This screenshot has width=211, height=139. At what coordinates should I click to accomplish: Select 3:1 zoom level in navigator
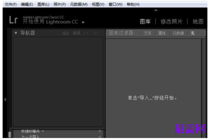coord(96,33)
